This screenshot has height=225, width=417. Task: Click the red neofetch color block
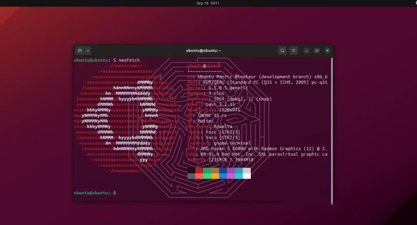199,170
